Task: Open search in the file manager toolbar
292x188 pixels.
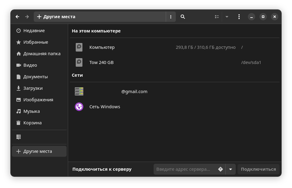Action: click(x=182, y=17)
